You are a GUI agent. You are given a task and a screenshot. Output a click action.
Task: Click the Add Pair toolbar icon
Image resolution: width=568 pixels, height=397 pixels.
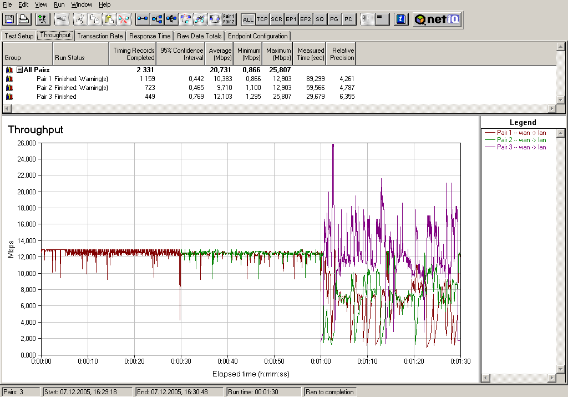pyautogui.click(x=143, y=19)
